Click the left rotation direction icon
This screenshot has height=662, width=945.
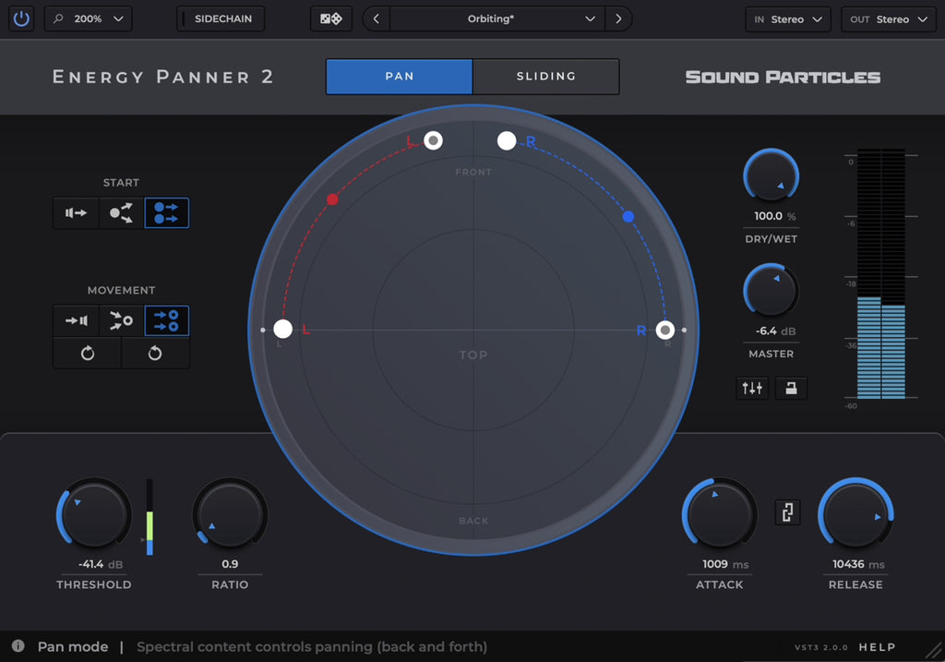[x=88, y=354]
